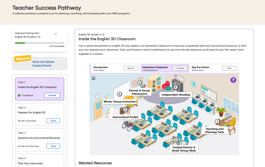265x167 pixels.
Task: Select hotspot number 4 by the bulletin board
Action: pyautogui.click(x=140, y=83)
